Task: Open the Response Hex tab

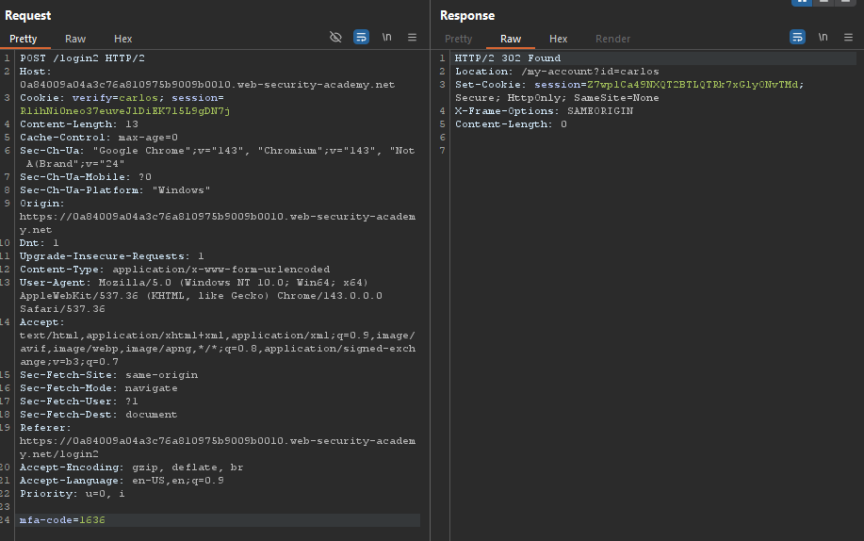Action: tap(558, 39)
